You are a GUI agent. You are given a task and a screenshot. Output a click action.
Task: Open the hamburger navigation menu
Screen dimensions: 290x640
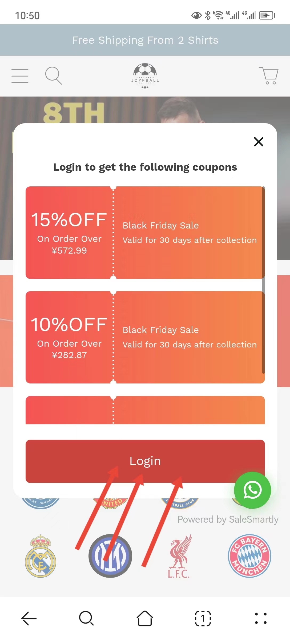pyautogui.click(x=20, y=76)
